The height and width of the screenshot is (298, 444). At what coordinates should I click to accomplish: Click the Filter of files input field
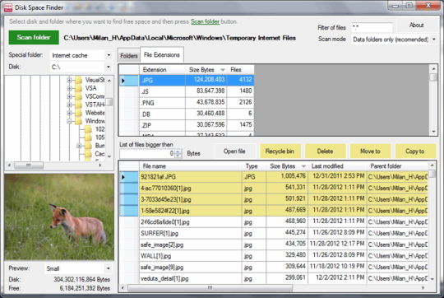tap(372, 27)
